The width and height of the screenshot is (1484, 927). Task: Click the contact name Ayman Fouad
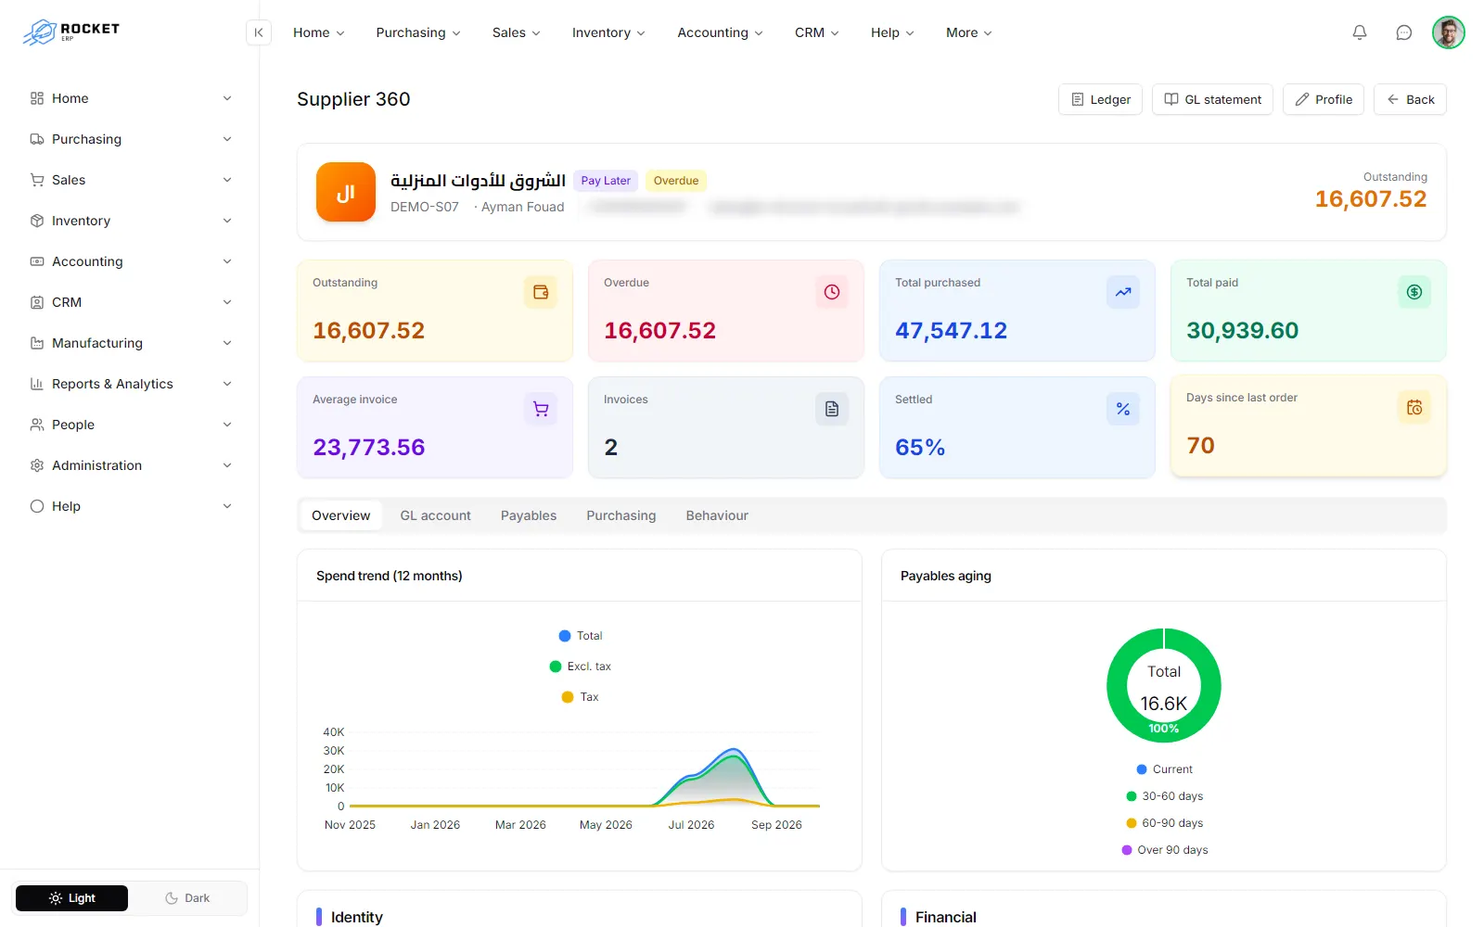click(522, 207)
